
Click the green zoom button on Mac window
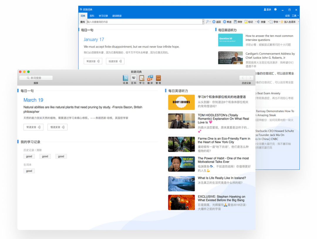pos(28,72)
